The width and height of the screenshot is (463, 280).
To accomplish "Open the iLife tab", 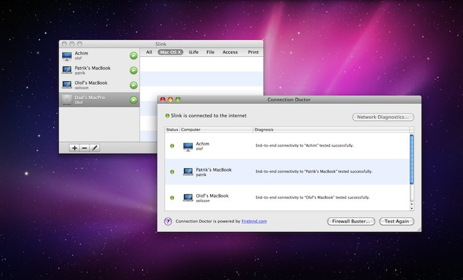I will point(193,52).
